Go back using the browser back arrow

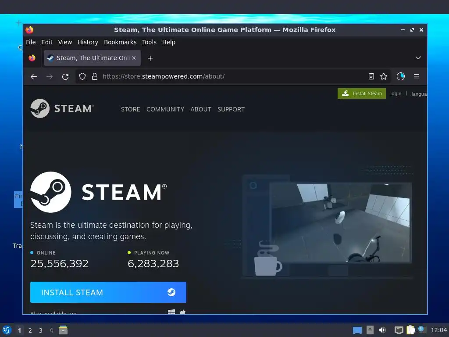click(x=34, y=76)
